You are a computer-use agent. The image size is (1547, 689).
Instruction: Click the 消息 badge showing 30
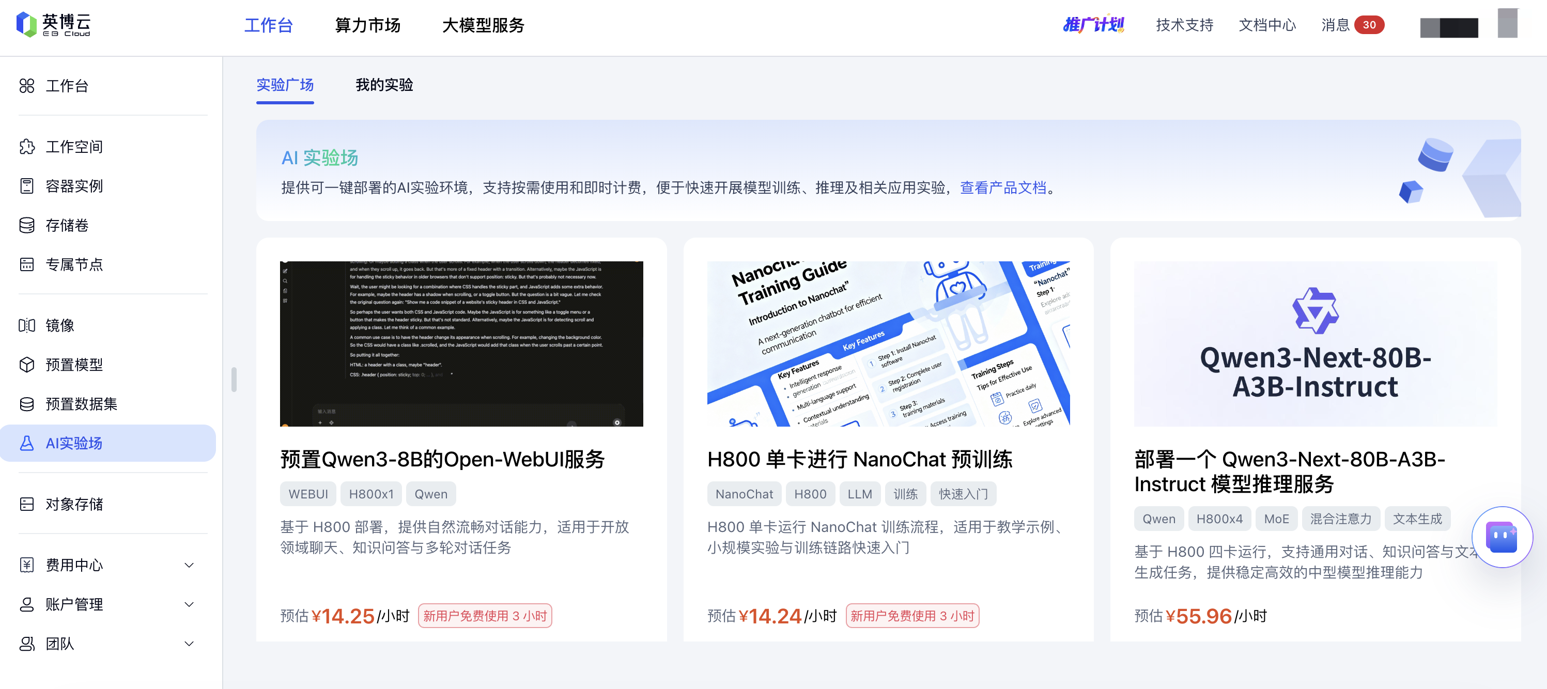coord(1369,25)
